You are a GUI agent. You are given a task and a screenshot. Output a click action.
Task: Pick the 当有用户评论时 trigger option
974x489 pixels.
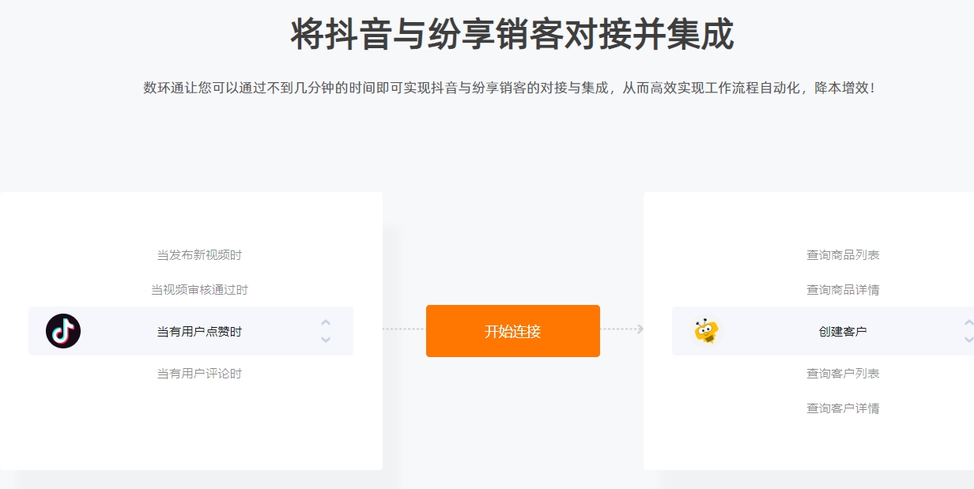pos(199,374)
